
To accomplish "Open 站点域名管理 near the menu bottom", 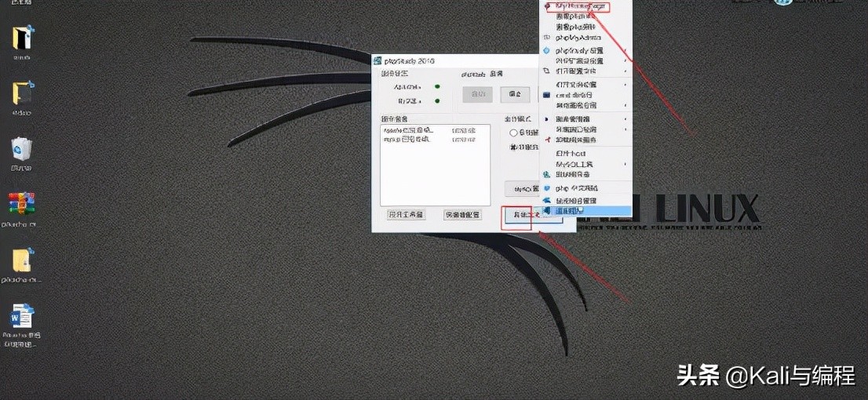I will (585, 200).
